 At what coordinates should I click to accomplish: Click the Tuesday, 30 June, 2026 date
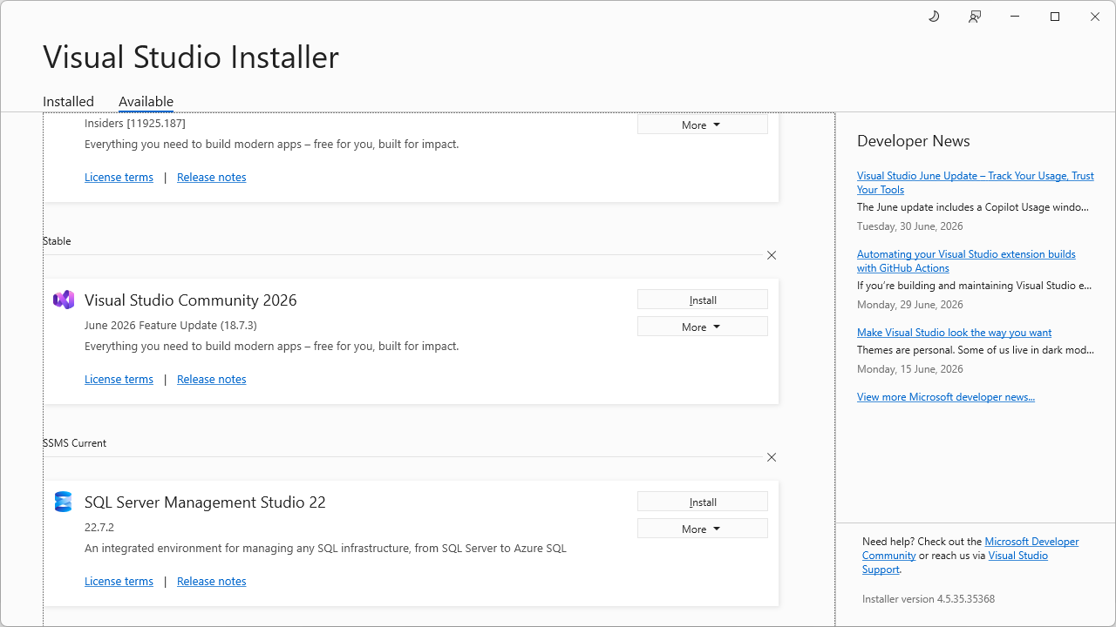[910, 226]
